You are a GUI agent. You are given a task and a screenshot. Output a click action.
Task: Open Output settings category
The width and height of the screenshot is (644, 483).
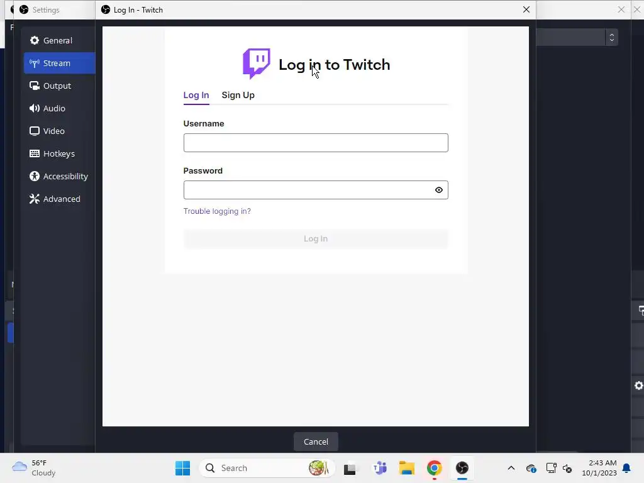click(59, 86)
